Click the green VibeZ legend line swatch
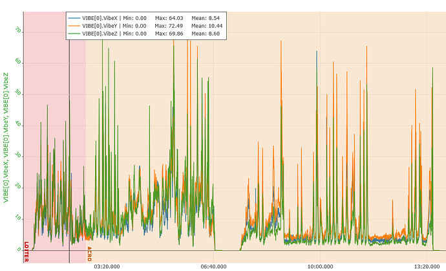Viewport: 446px width, 271px height. pyautogui.click(x=74, y=33)
